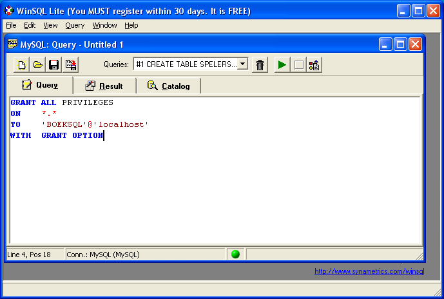The width and height of the screenshot is (444, 299).
Task: Maximize the WinSQL Lite main window
Action: click(x=418, y=11)
